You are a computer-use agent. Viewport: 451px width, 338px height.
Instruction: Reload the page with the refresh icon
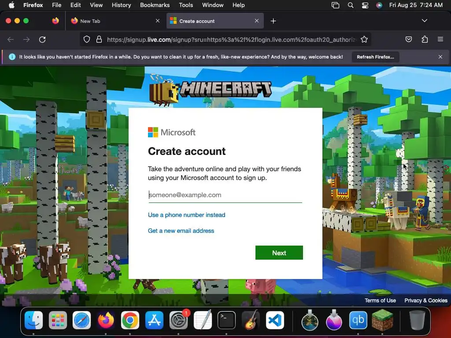[42, 39]
